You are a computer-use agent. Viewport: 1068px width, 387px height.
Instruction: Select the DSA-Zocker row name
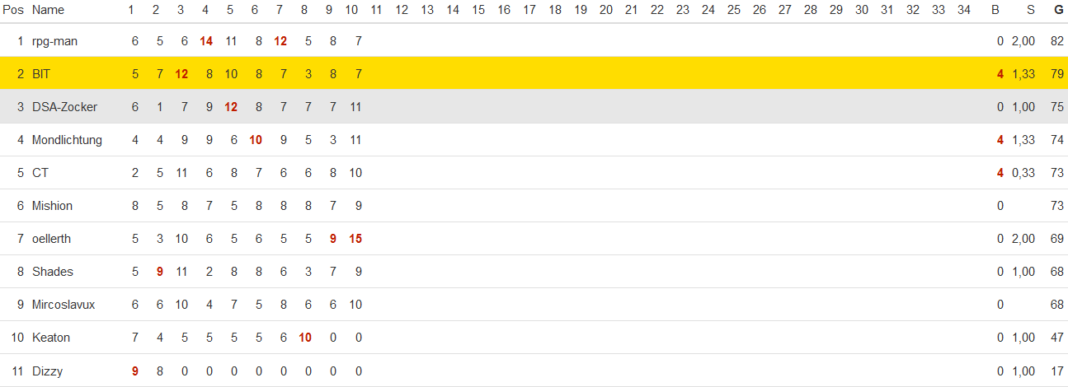64,107
